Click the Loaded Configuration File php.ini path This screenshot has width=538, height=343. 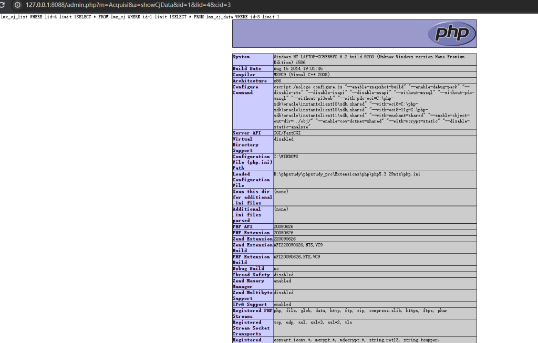click(x=347, y=174)
